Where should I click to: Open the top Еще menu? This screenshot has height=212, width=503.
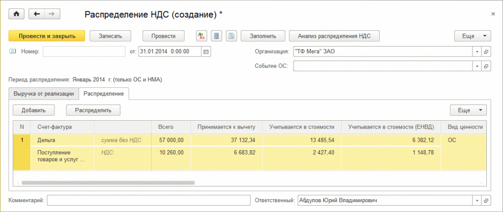[x=473, y=36]
